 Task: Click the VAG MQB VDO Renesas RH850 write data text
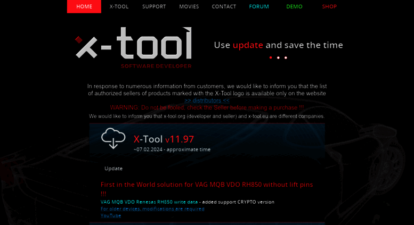pyautogui.click(x=149, y=202)
